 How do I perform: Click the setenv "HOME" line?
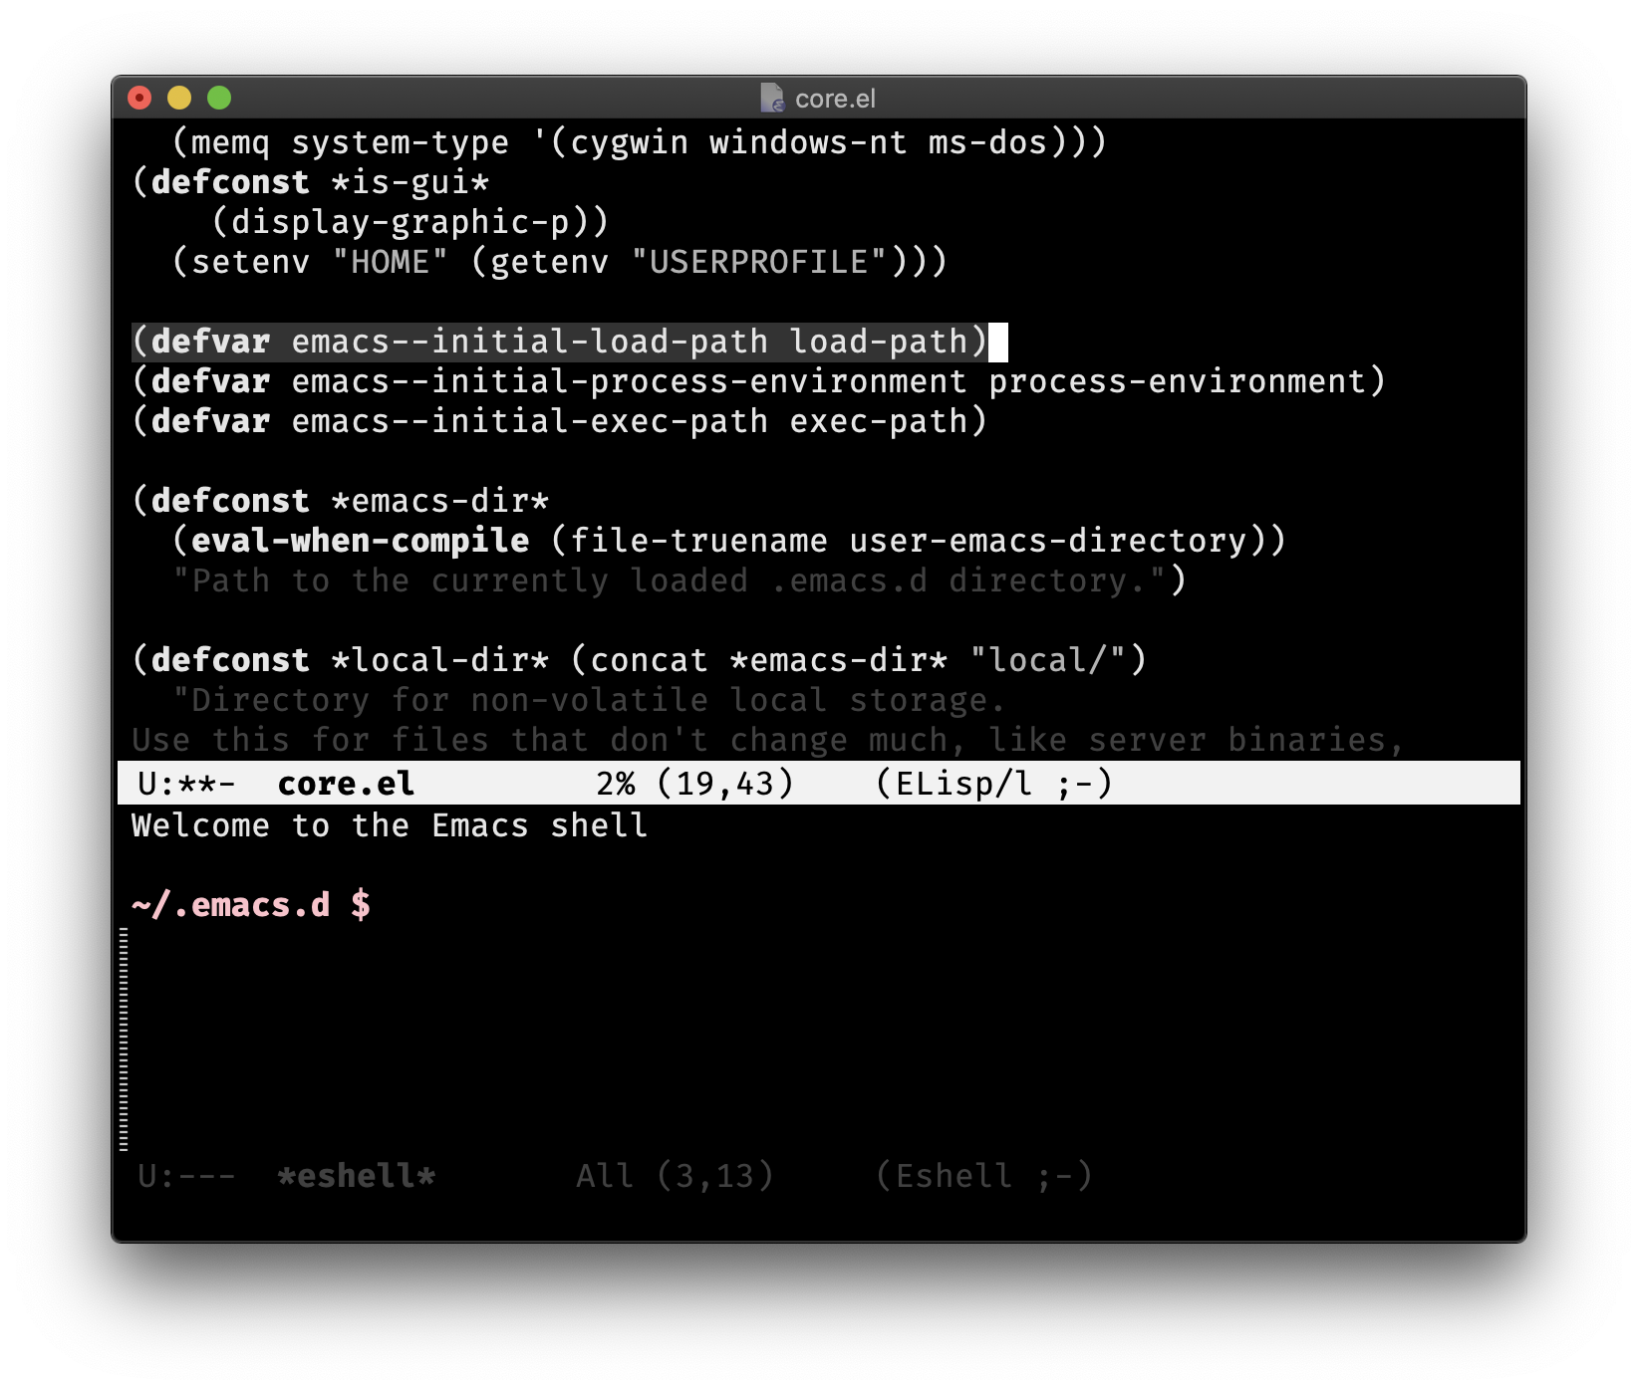click(559, 262)
